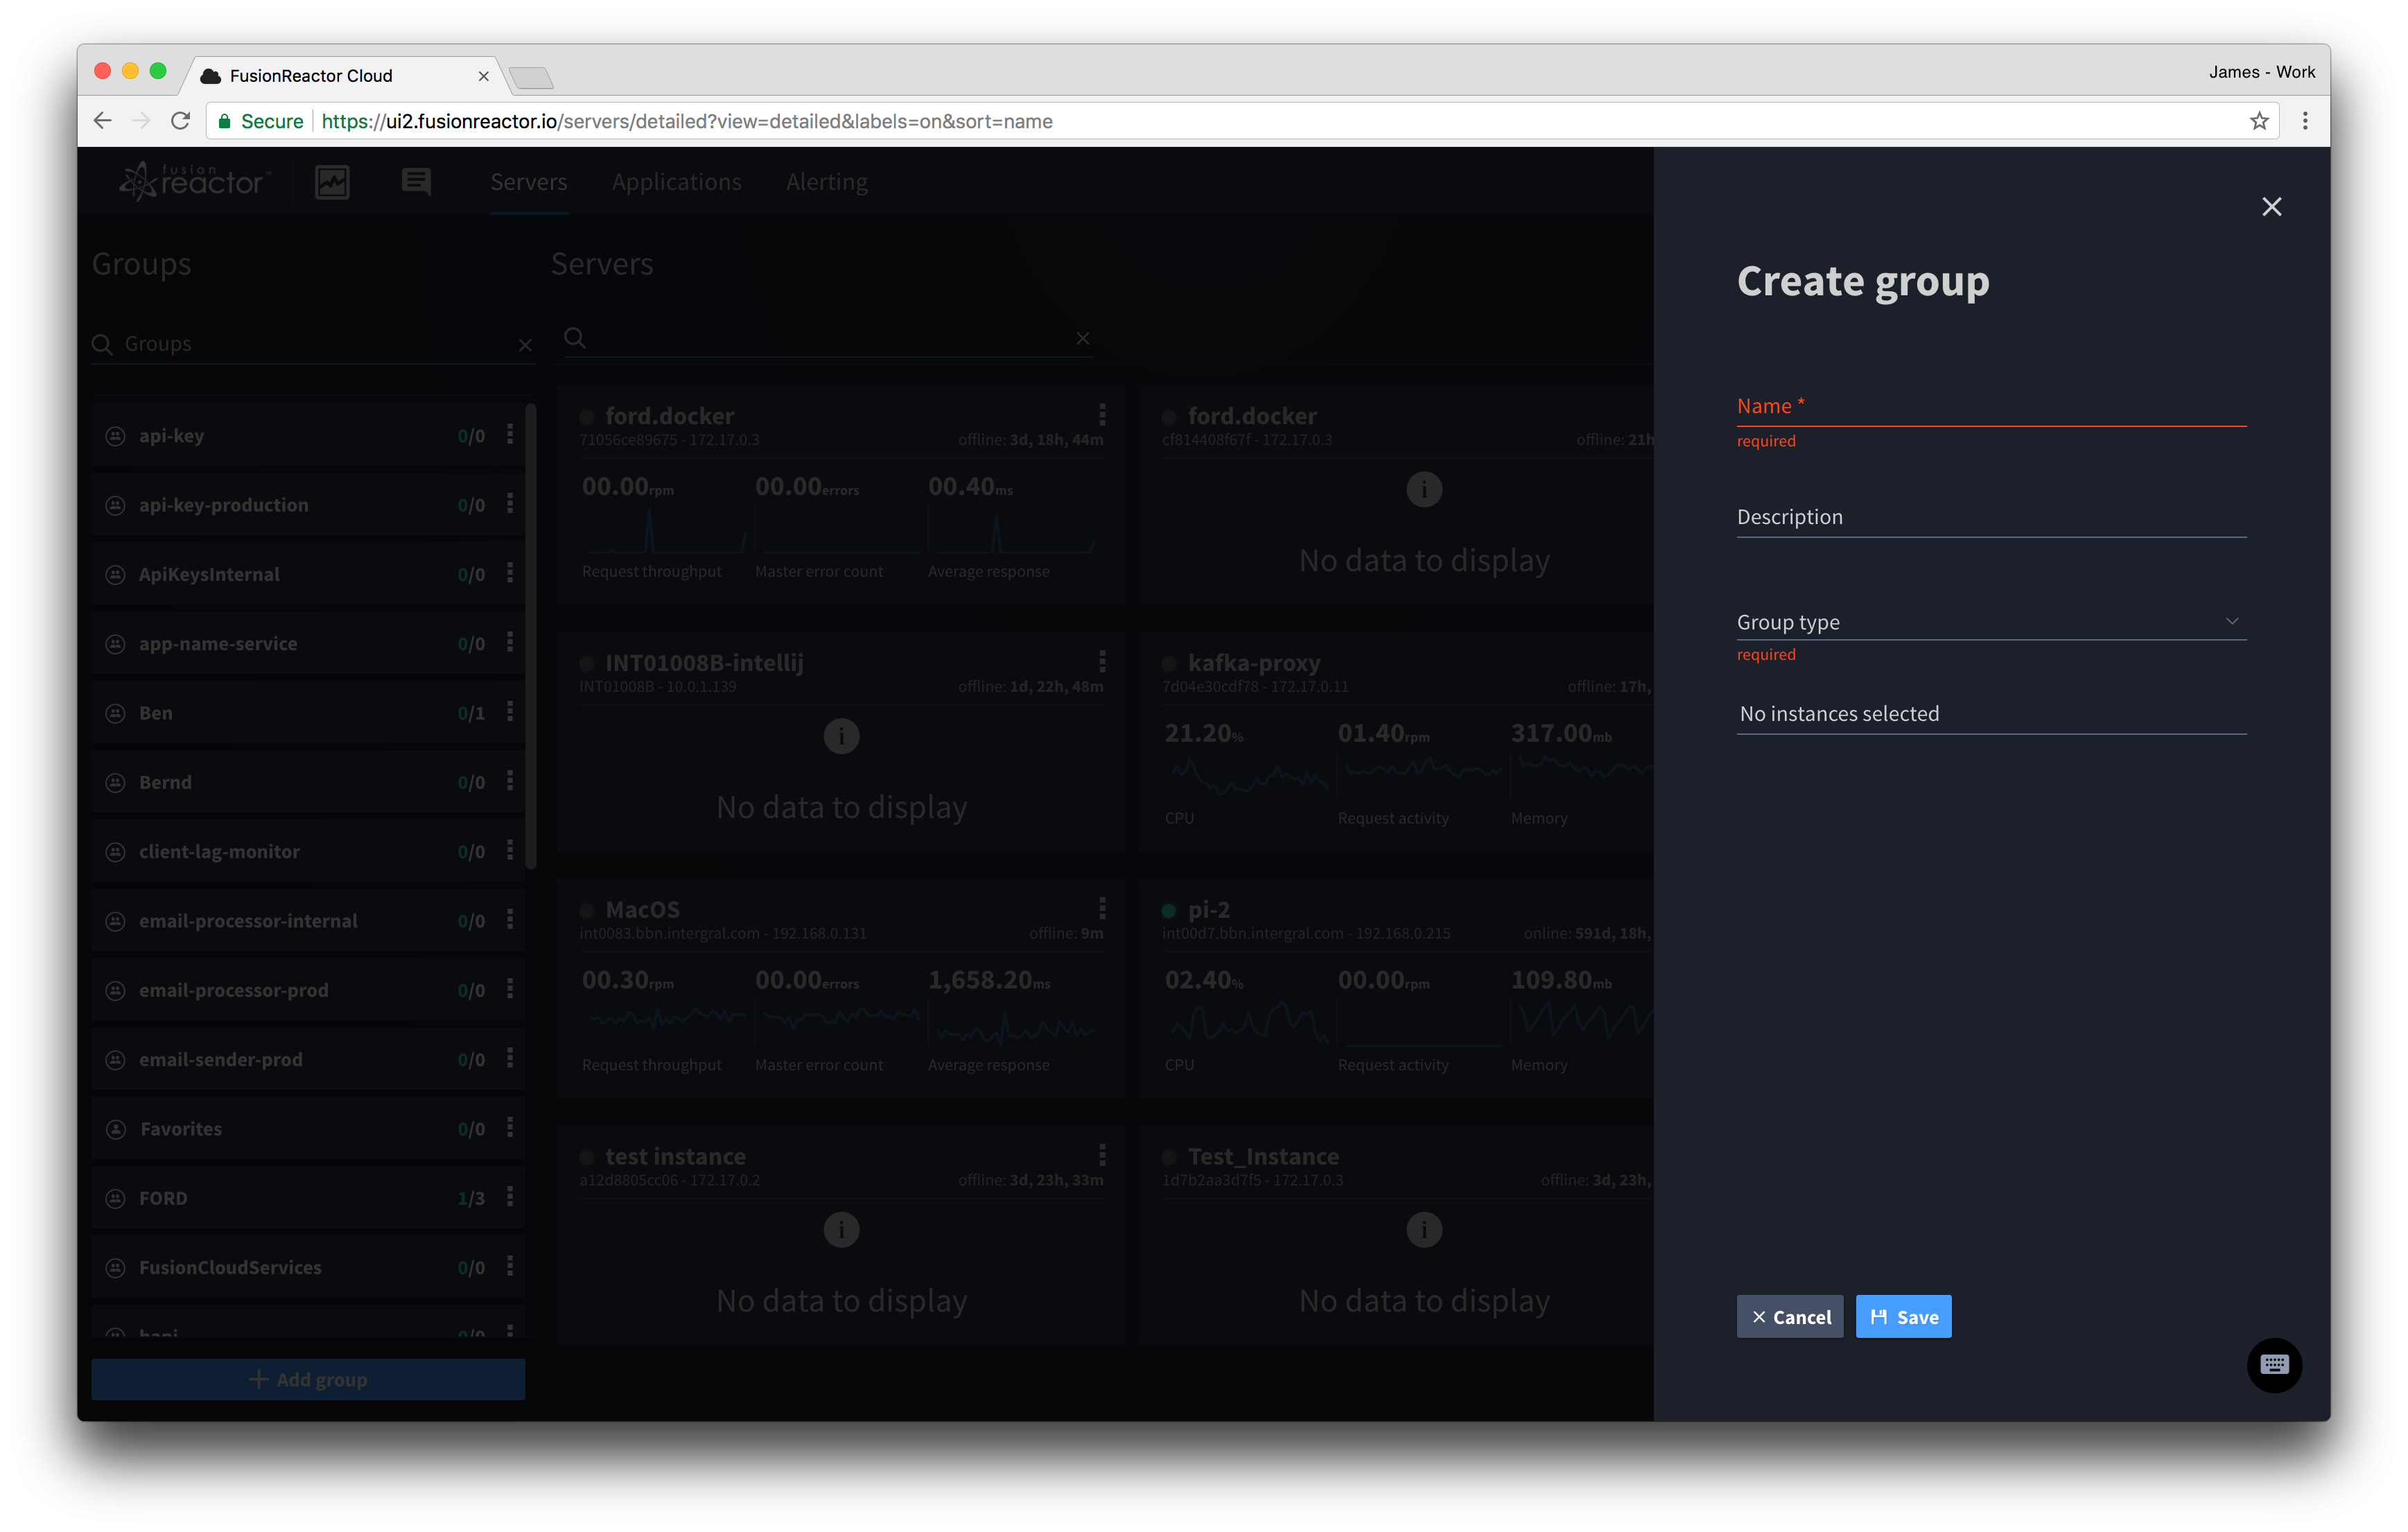Screen dimensions: 2408x1532
Task: Open the kafka-proxy server card title
Action: click(x=1253, y=662)
